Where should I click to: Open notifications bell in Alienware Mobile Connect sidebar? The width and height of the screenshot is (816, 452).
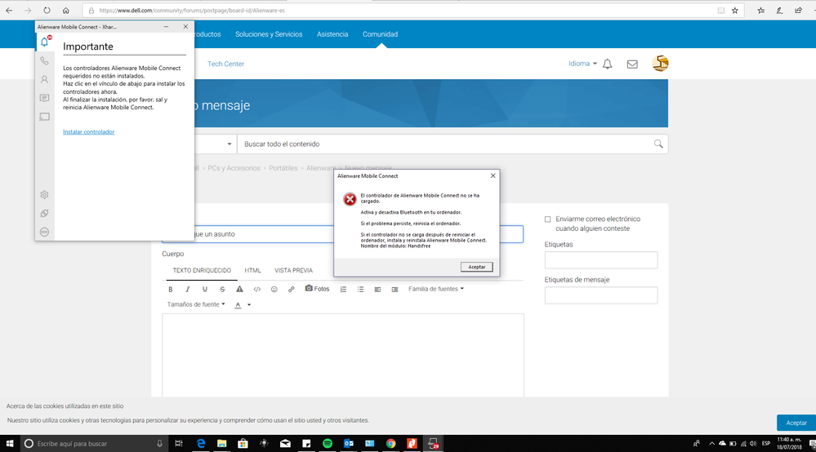45,42
